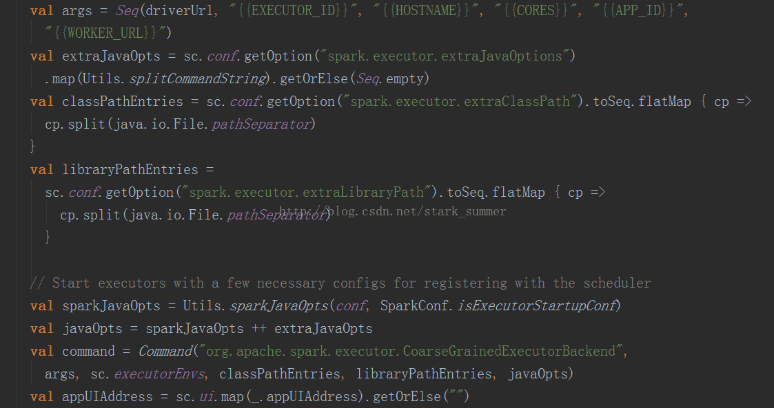Image resolution: width=774 pixels, height=408 pixels.
Task: Click the Seq call on the val args line
Action: (127, 10)
